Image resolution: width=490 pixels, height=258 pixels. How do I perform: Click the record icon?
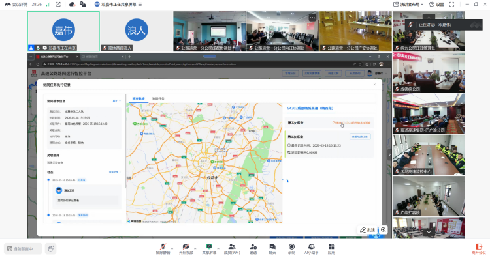291,246
